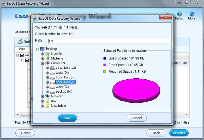
Task: Click the Backup icon in main window
Action: click(179, 14)
